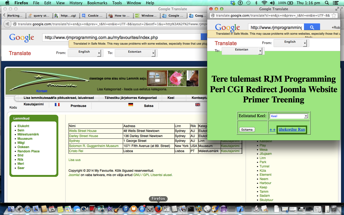Switch to the 'query st...' tab
The image size is (344, 215).
(39, 16)
